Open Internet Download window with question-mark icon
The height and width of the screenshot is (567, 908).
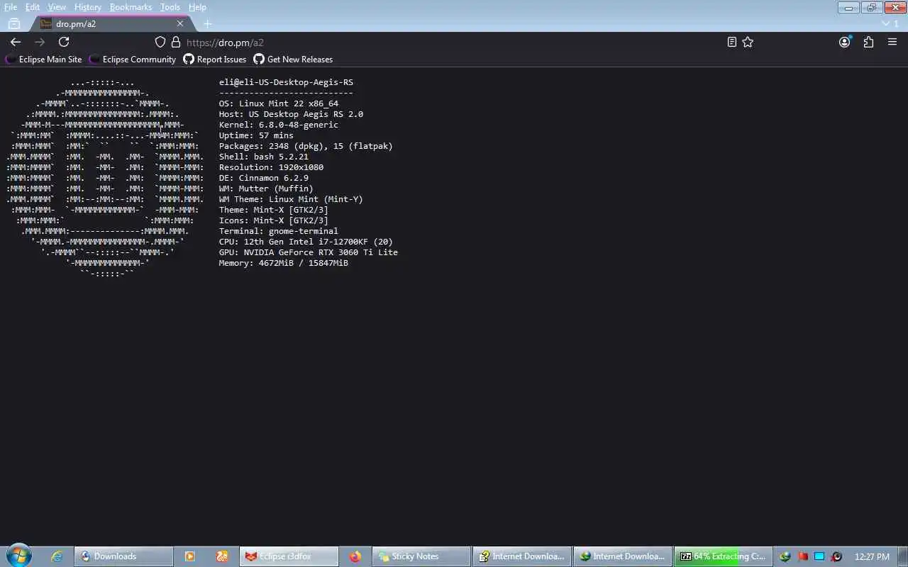pyautogui.click(x=522, y=556)
